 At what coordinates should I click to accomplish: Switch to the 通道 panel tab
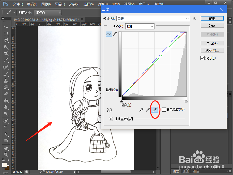point(185,171)
